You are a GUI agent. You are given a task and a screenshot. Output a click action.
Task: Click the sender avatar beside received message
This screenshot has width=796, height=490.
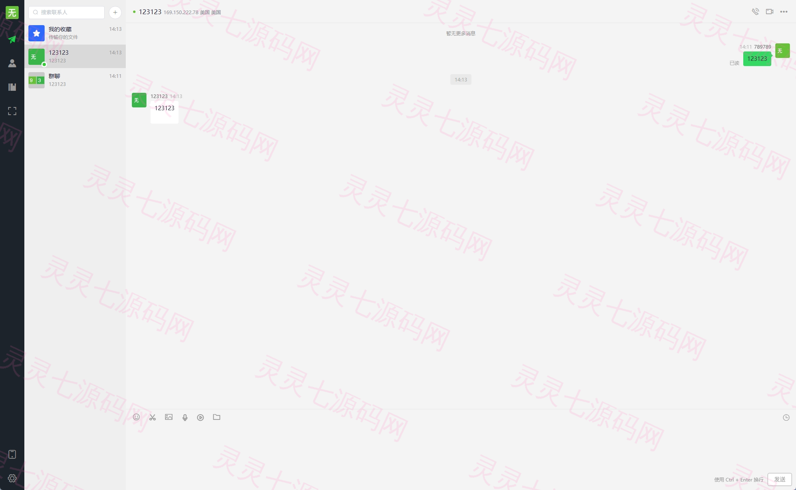[139, 100]
